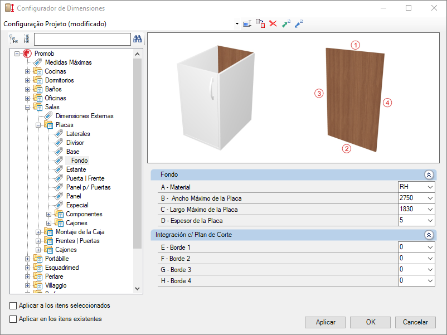The height and width of the screenshot is (335, 447).
Task: Click the Base tag icon
Action: (59, 152)
